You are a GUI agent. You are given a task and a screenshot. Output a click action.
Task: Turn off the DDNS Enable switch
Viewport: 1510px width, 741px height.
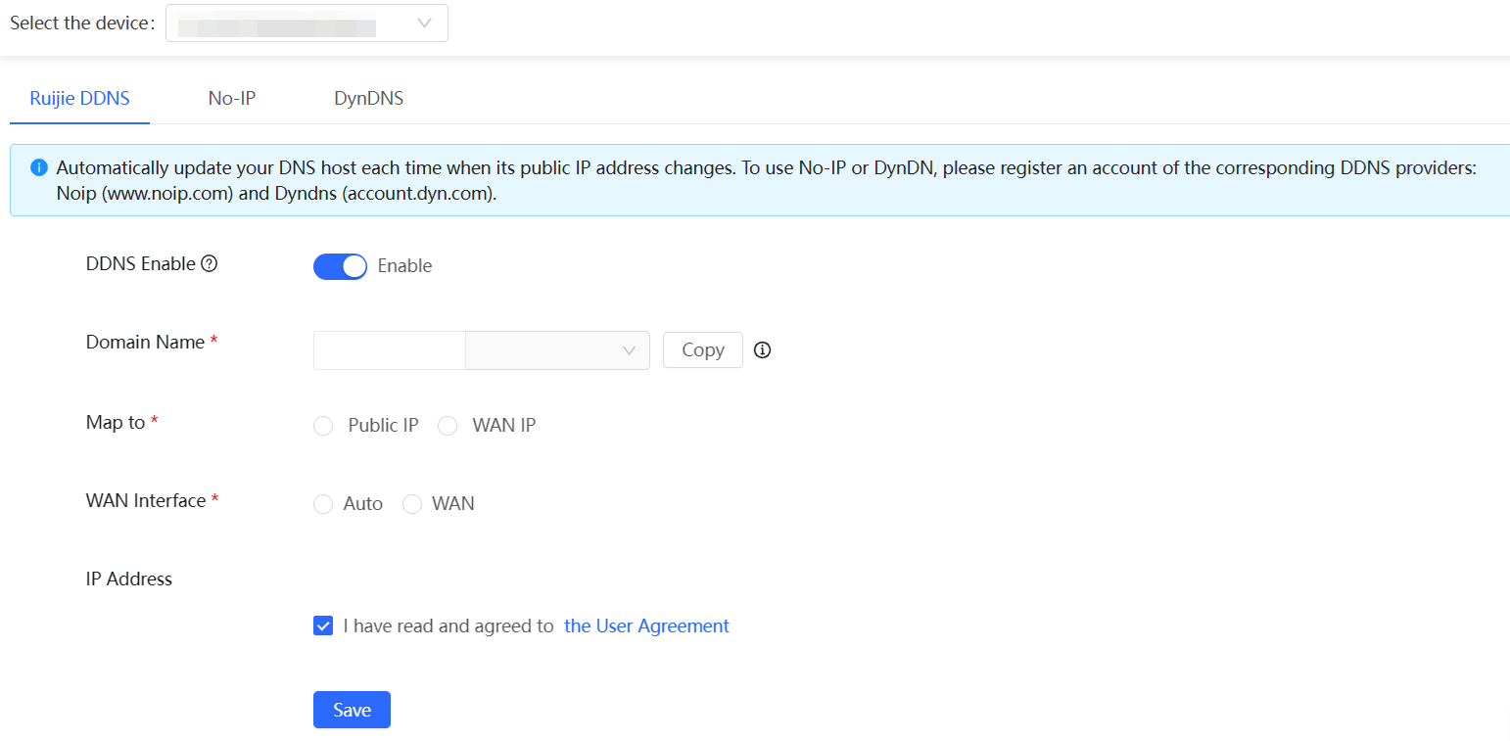click(340, 266)
